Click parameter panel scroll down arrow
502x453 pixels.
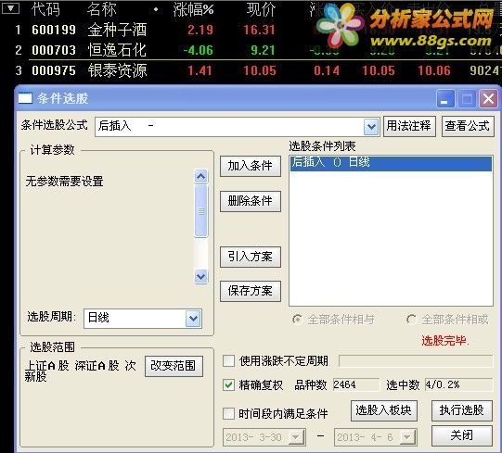(201, 276)
